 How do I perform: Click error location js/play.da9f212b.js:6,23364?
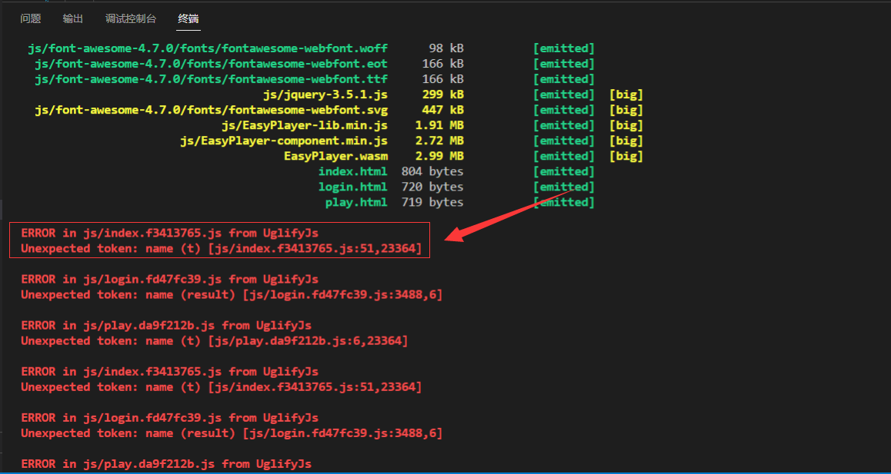coord(308,341)
